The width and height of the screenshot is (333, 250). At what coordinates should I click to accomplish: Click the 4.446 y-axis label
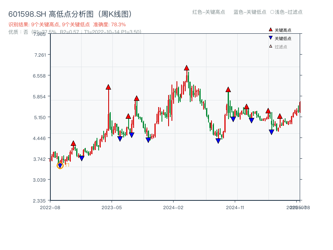pos(39,138)
